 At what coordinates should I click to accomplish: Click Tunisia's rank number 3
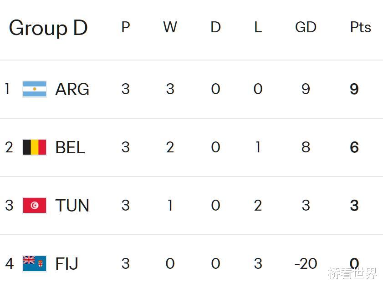click(x=9, y=206)
